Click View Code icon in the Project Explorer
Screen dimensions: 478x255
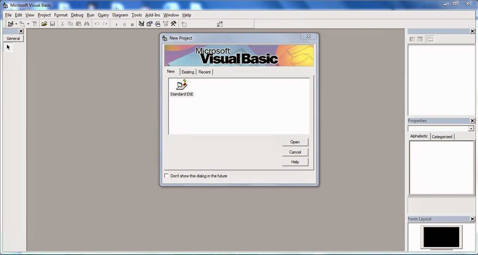[x=412, y=39]
